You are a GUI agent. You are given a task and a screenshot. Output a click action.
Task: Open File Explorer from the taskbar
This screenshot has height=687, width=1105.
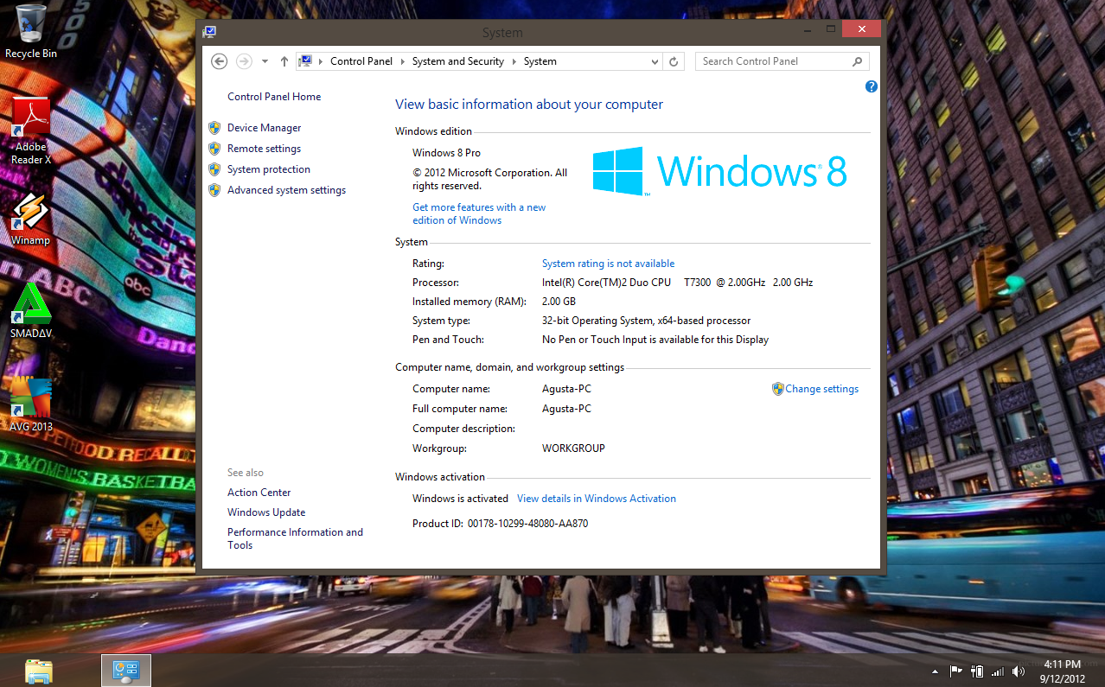coord(39,671)
